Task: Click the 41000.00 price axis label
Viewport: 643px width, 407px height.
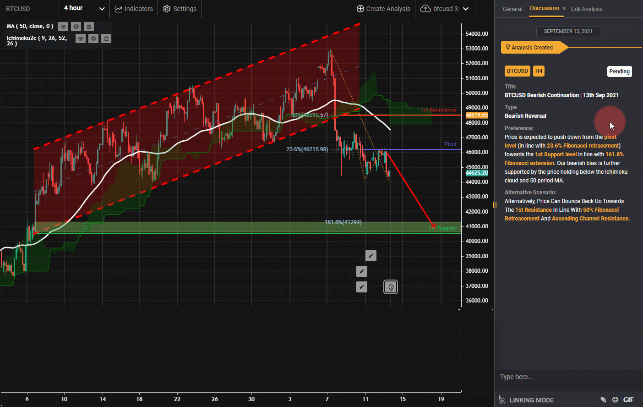Action: (x=477, y=226)
